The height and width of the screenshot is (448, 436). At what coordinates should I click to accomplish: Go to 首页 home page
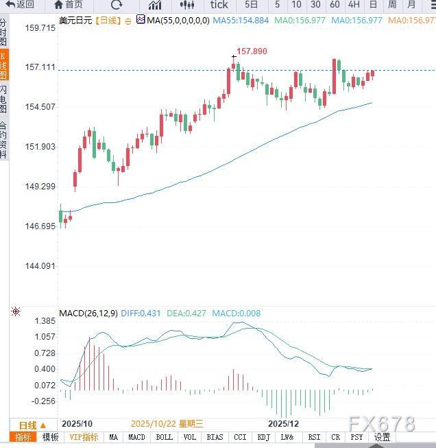point(68,5)
